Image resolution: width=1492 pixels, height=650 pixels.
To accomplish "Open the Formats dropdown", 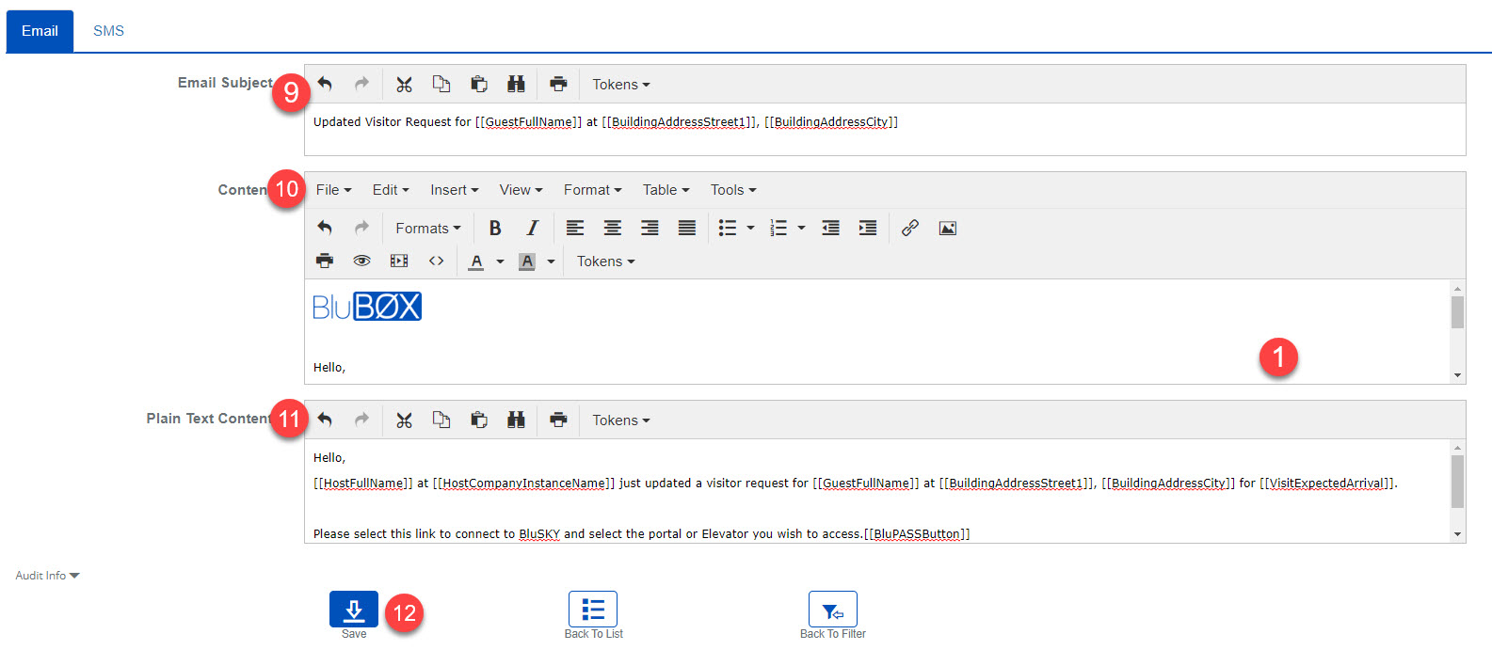I will (x=427, y=229).
